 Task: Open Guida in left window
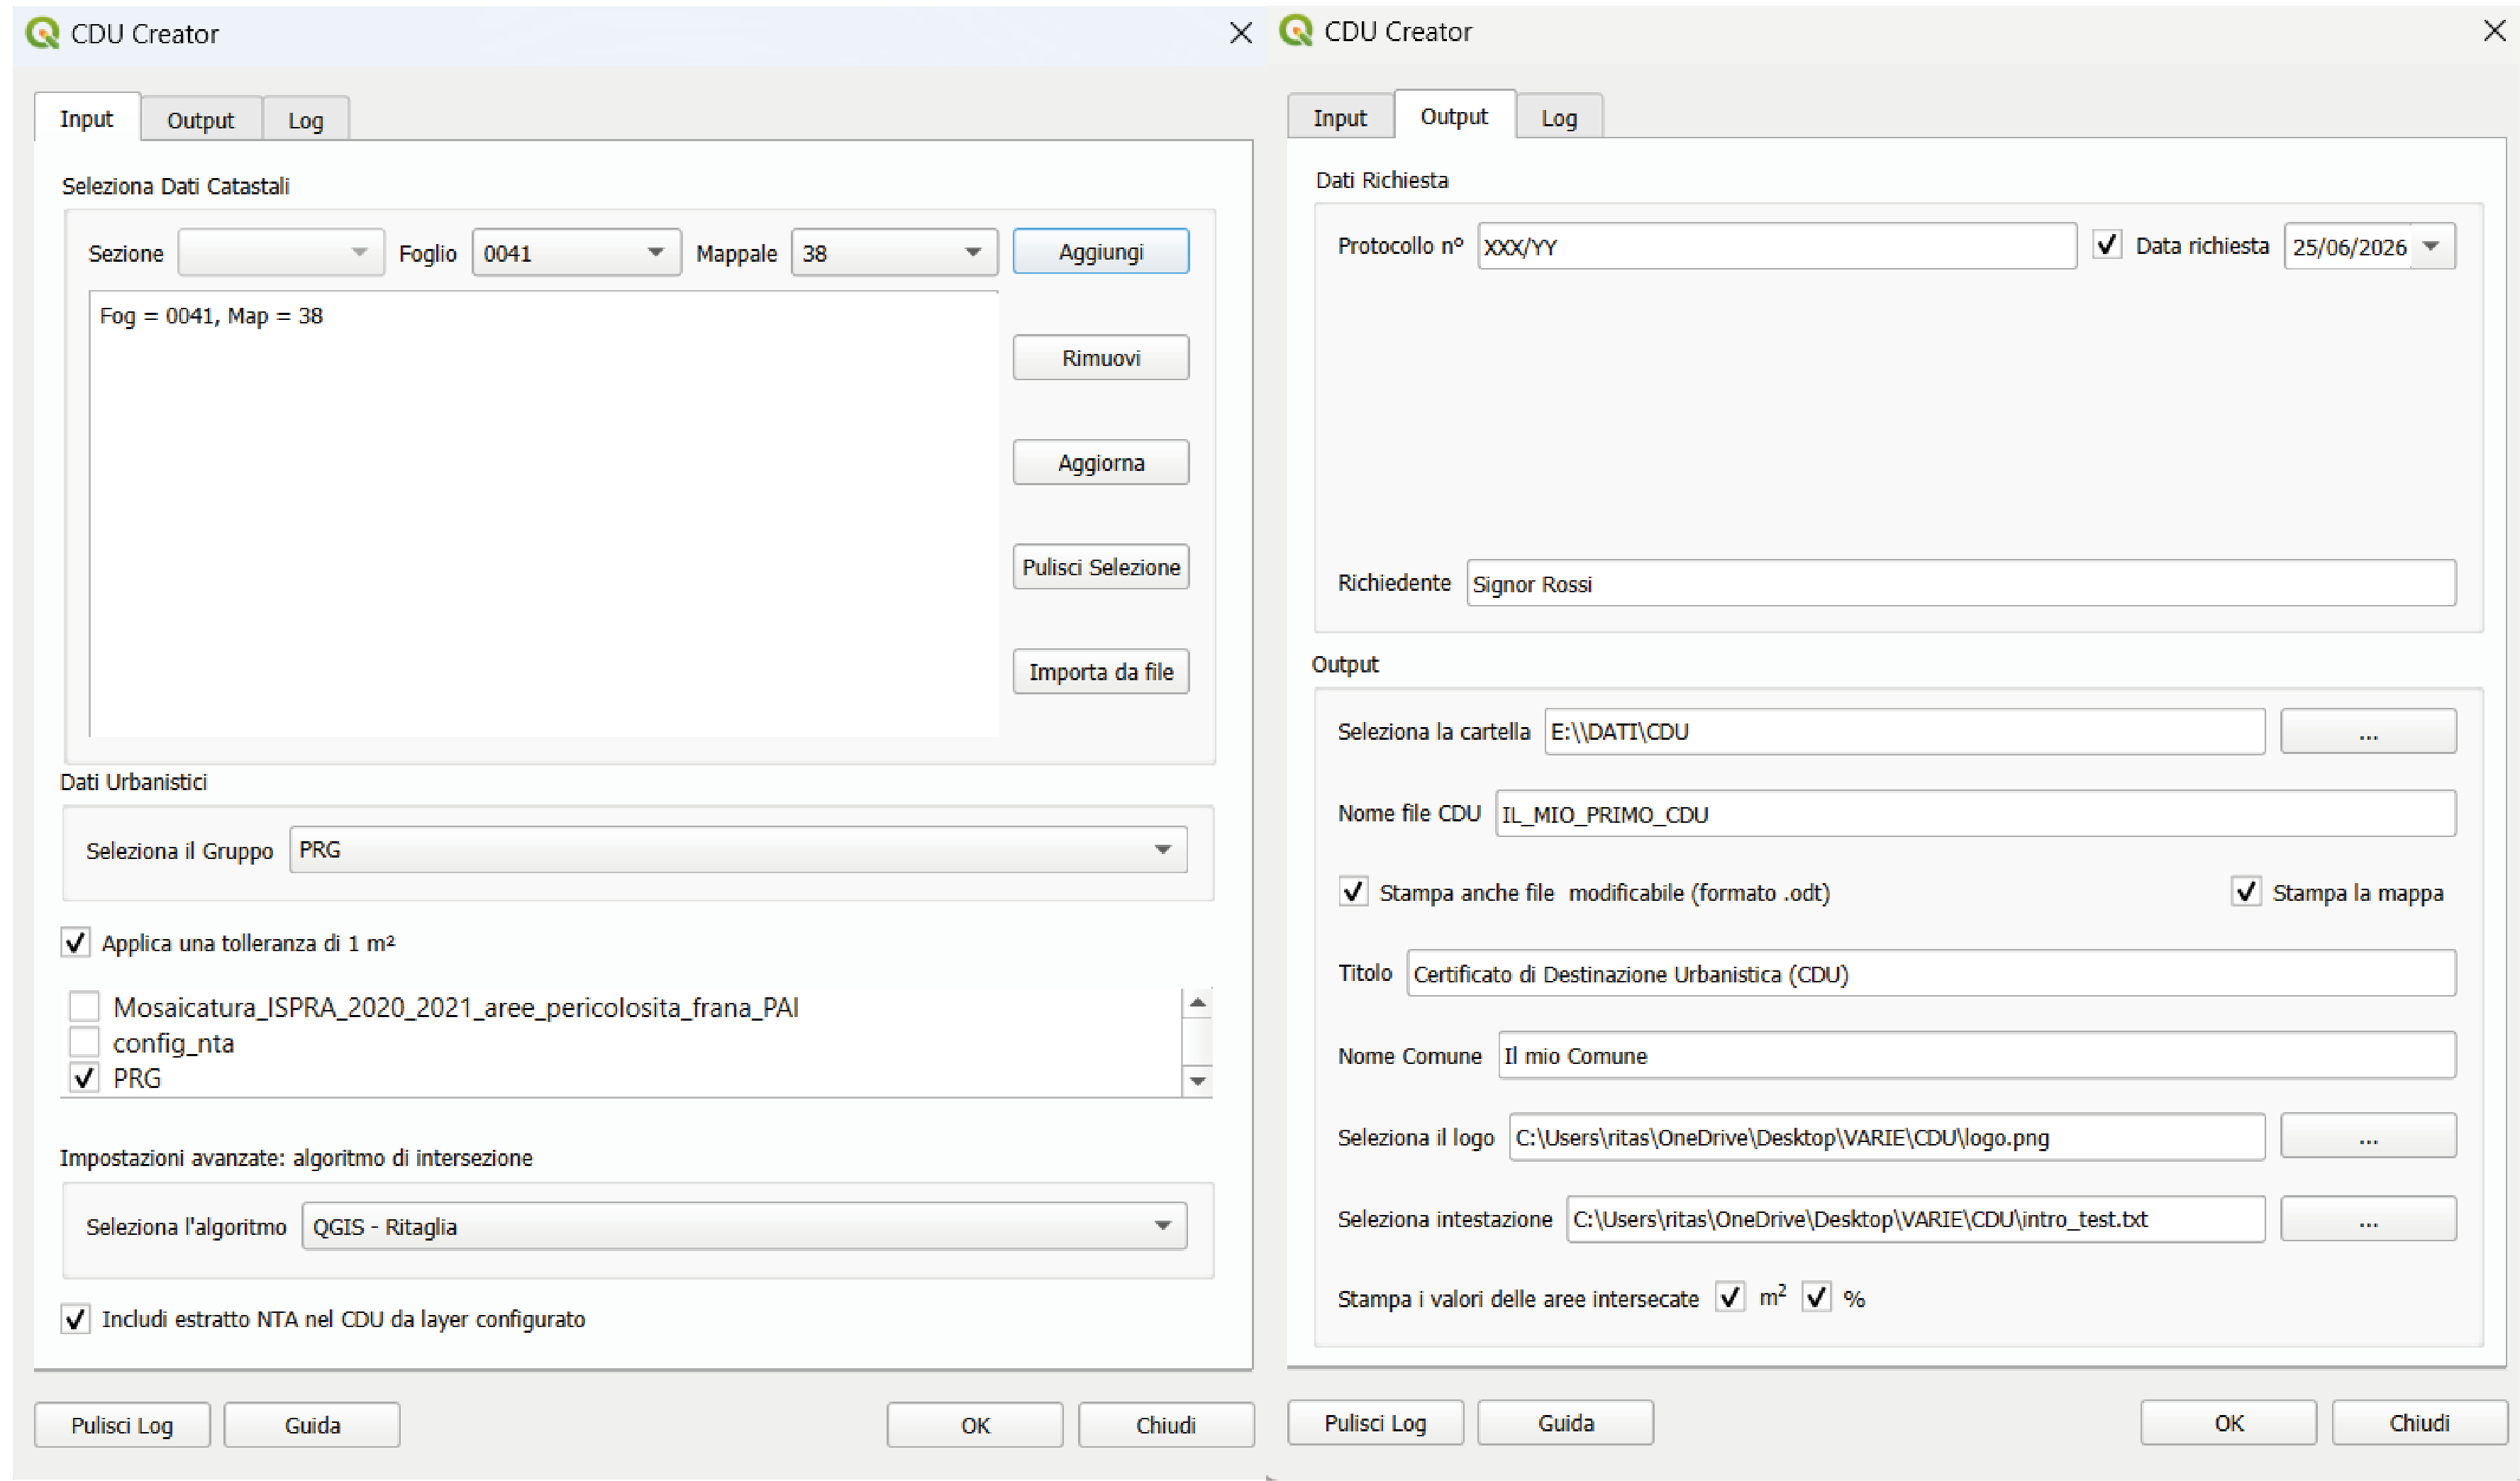(x=312, y=1425)
